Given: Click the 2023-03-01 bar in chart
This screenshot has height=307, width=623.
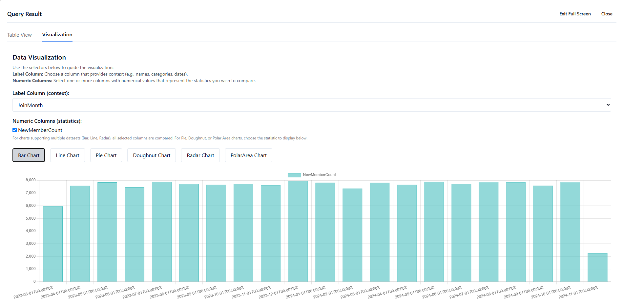Looking at the screenshot, I should (x=53, y=244).
